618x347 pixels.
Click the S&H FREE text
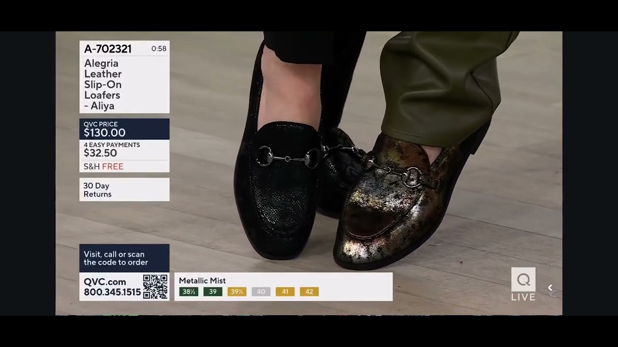tap(104, 166)
